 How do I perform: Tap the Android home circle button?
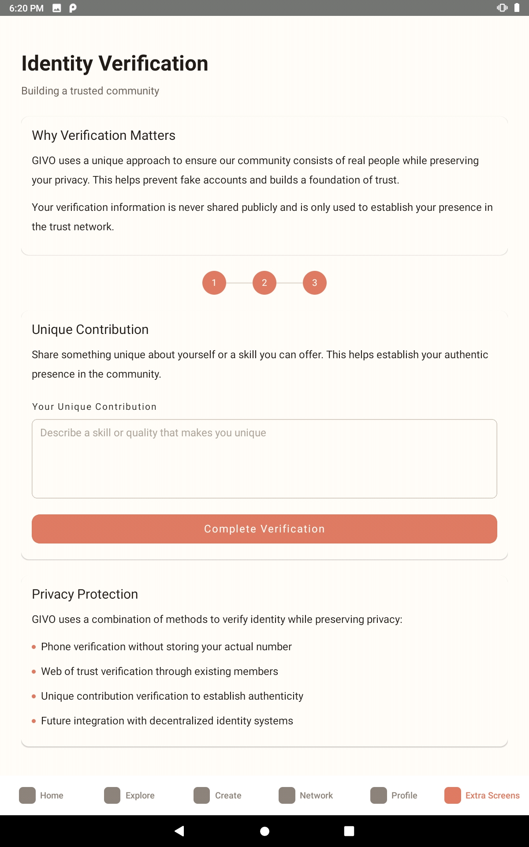tap(264, 831)
